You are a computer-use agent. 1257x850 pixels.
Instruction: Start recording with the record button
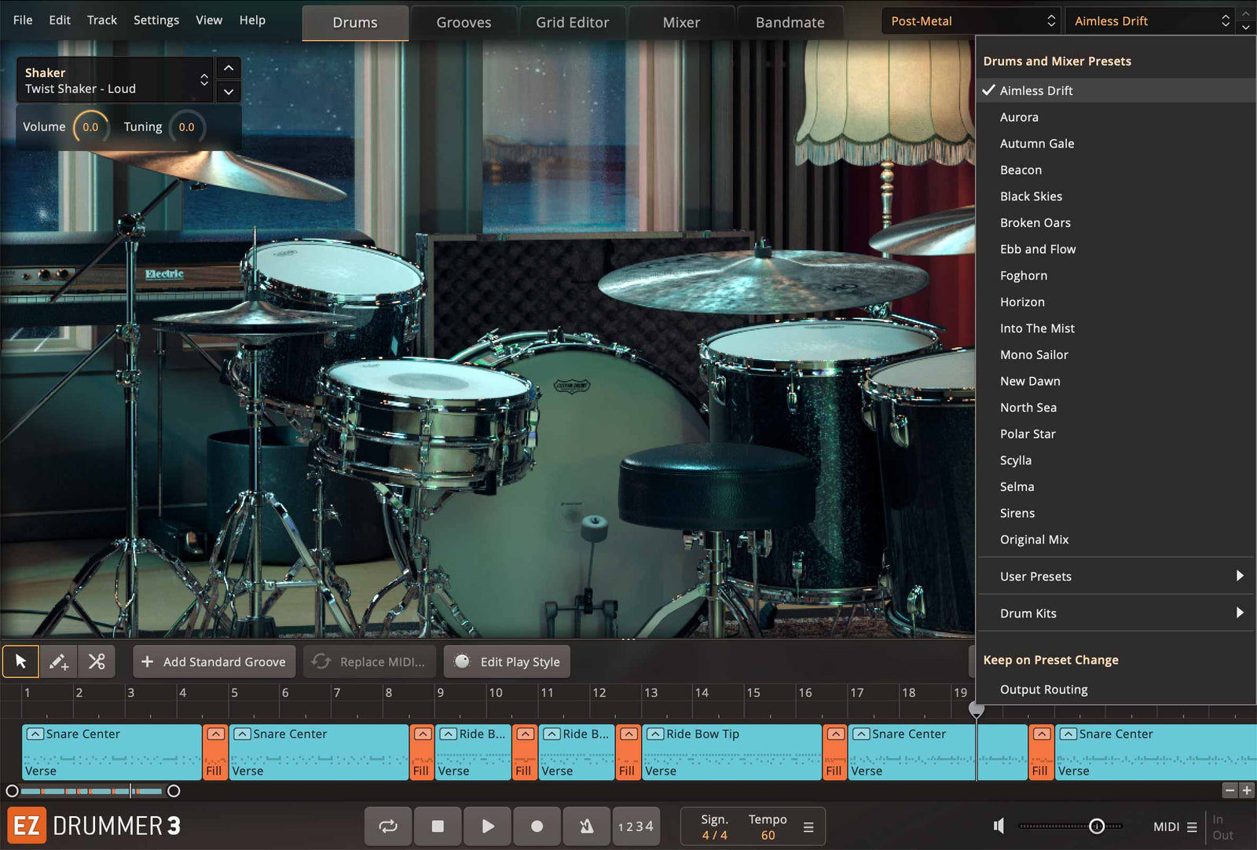pyautogui.click(x=537, y=826)
